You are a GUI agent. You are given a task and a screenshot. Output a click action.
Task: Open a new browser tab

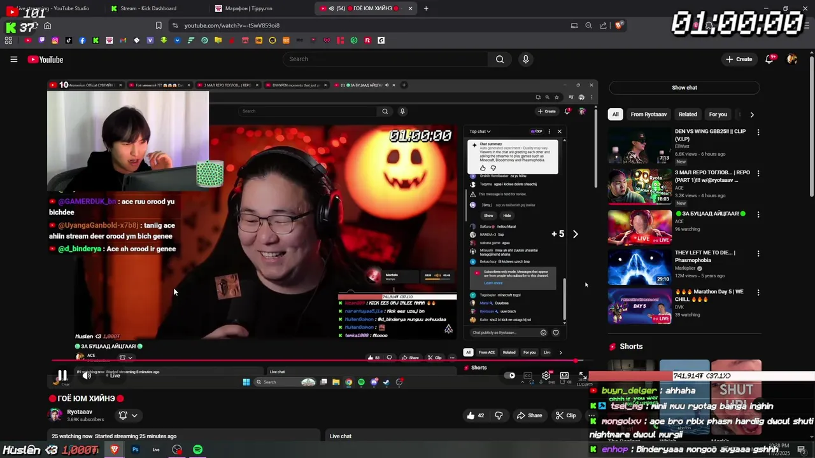[x=426, y=8]
